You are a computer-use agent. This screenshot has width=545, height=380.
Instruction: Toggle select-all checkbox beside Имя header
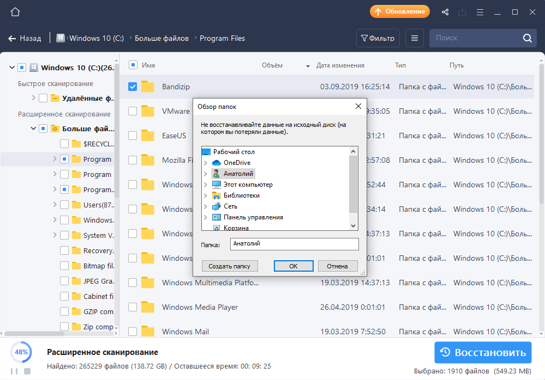[133, 65]
